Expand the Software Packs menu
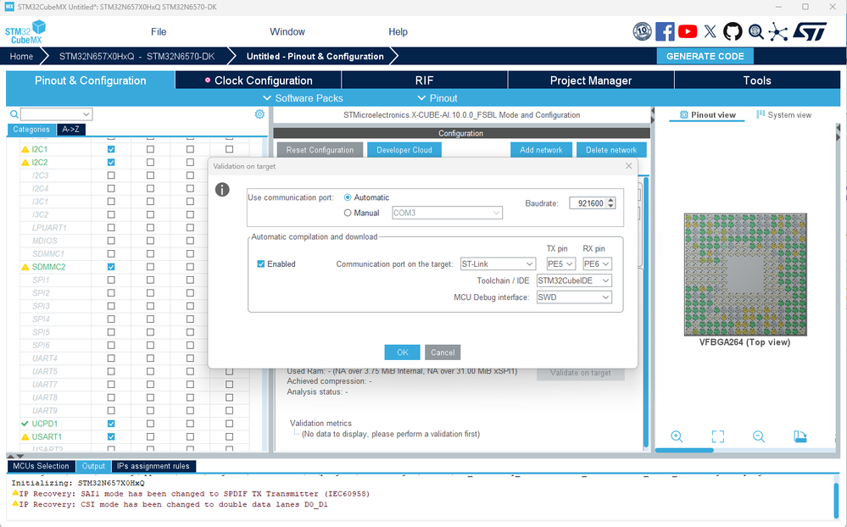Viewport: 847px width, 527px height. tap(303, 98)
